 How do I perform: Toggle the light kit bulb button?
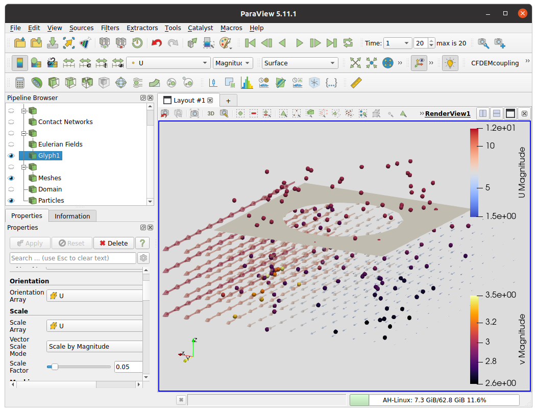point(450,63)
